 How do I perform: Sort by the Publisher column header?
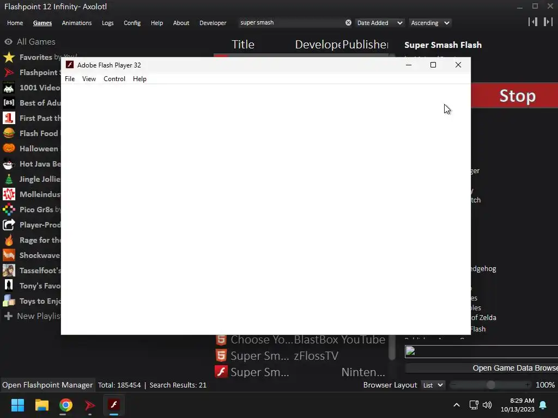[x=365, y=45]
